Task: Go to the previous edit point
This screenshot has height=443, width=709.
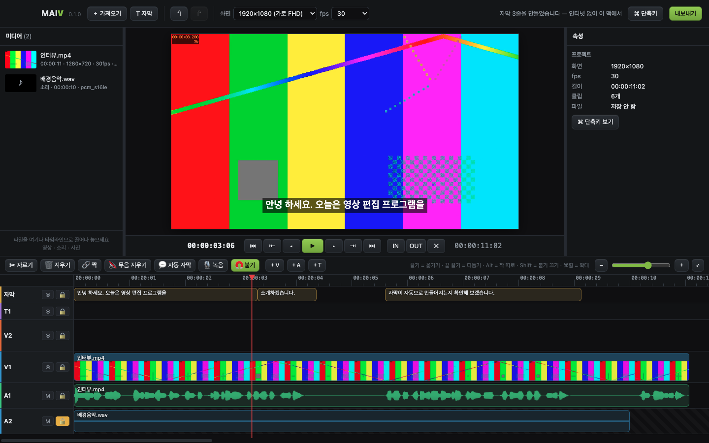Action: coord(272,246)
